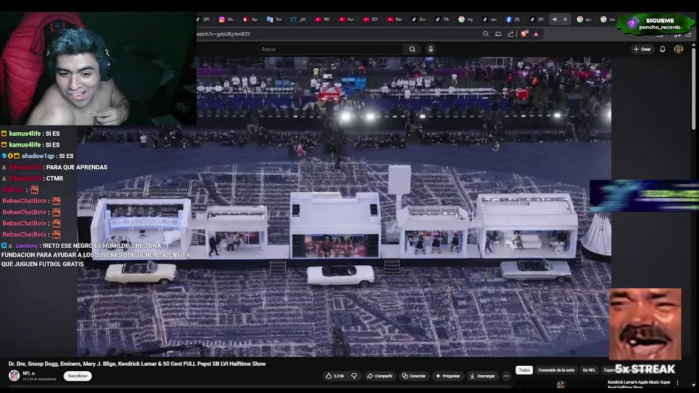Open the 'ED' YouTube tab
The height and width of the screenshot is (393, 699).
(x=370, y=19)
